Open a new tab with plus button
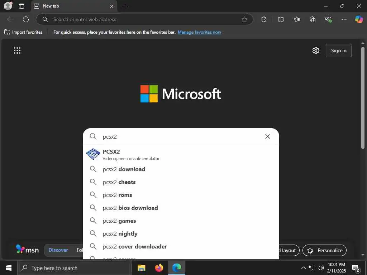The height and width of the screenshot is (275, 367). [x=125, y=6]
